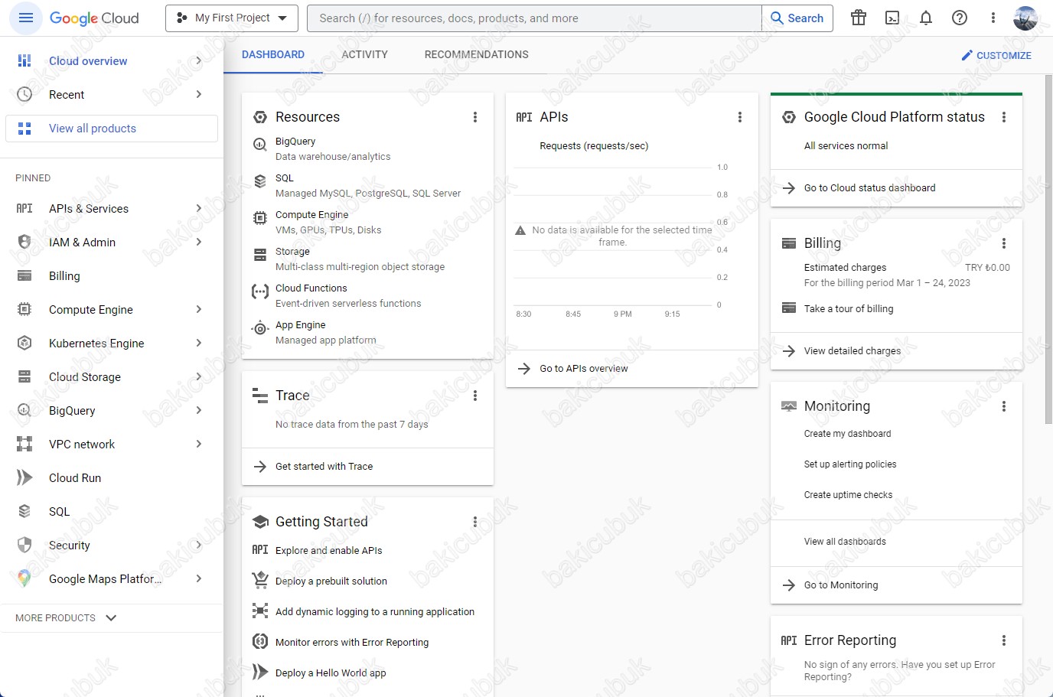The height and width of the screenshot is (697, 1053).
Task: Open Billing card options menu
Action: coord(1004,243)
